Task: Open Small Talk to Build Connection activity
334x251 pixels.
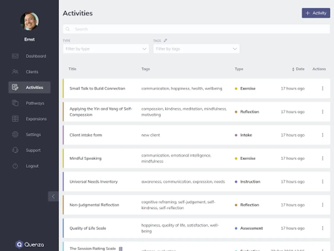Action: [x=97, y=88]
